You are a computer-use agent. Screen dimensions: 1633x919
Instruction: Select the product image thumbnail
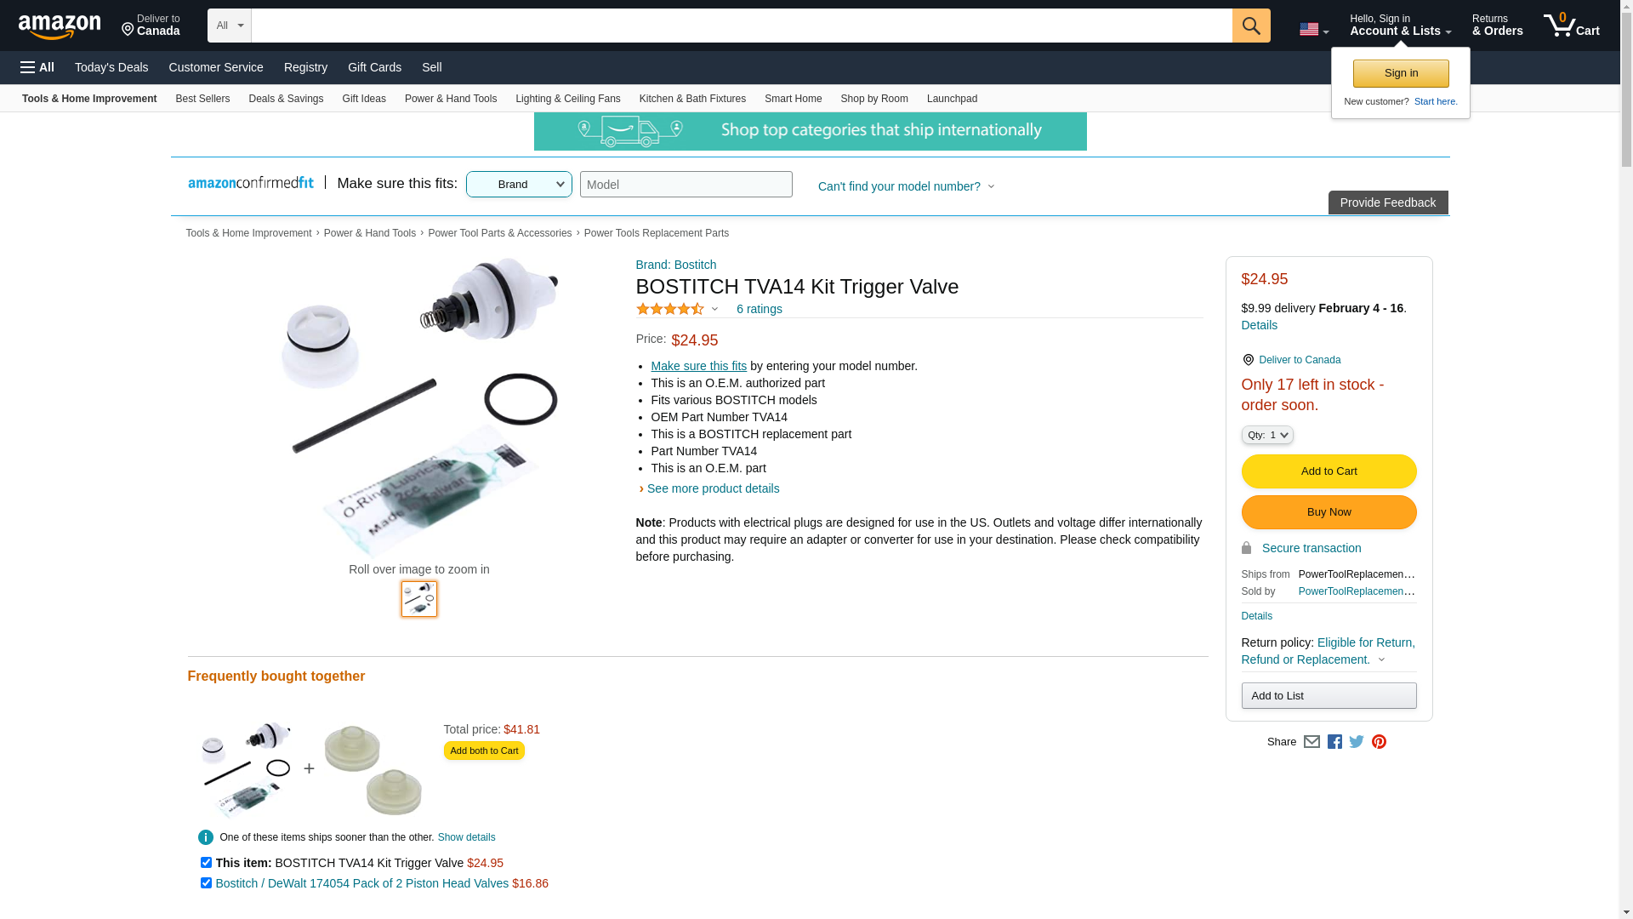click(x=419, y=599)
